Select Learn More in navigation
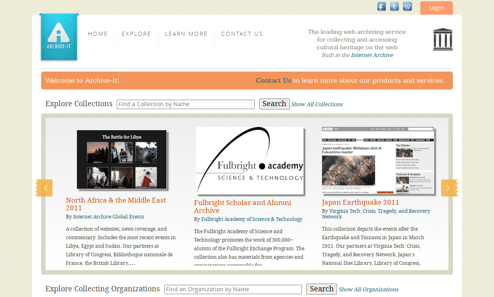Image resolution: width=494 pixels, height=297 pixels. 186,34
